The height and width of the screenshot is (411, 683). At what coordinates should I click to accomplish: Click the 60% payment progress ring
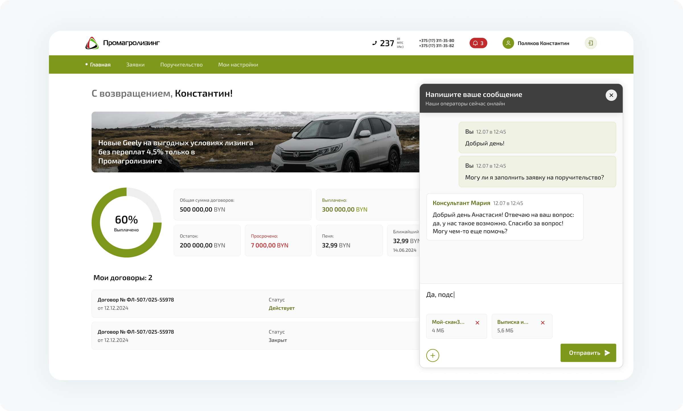pos(126,223)
